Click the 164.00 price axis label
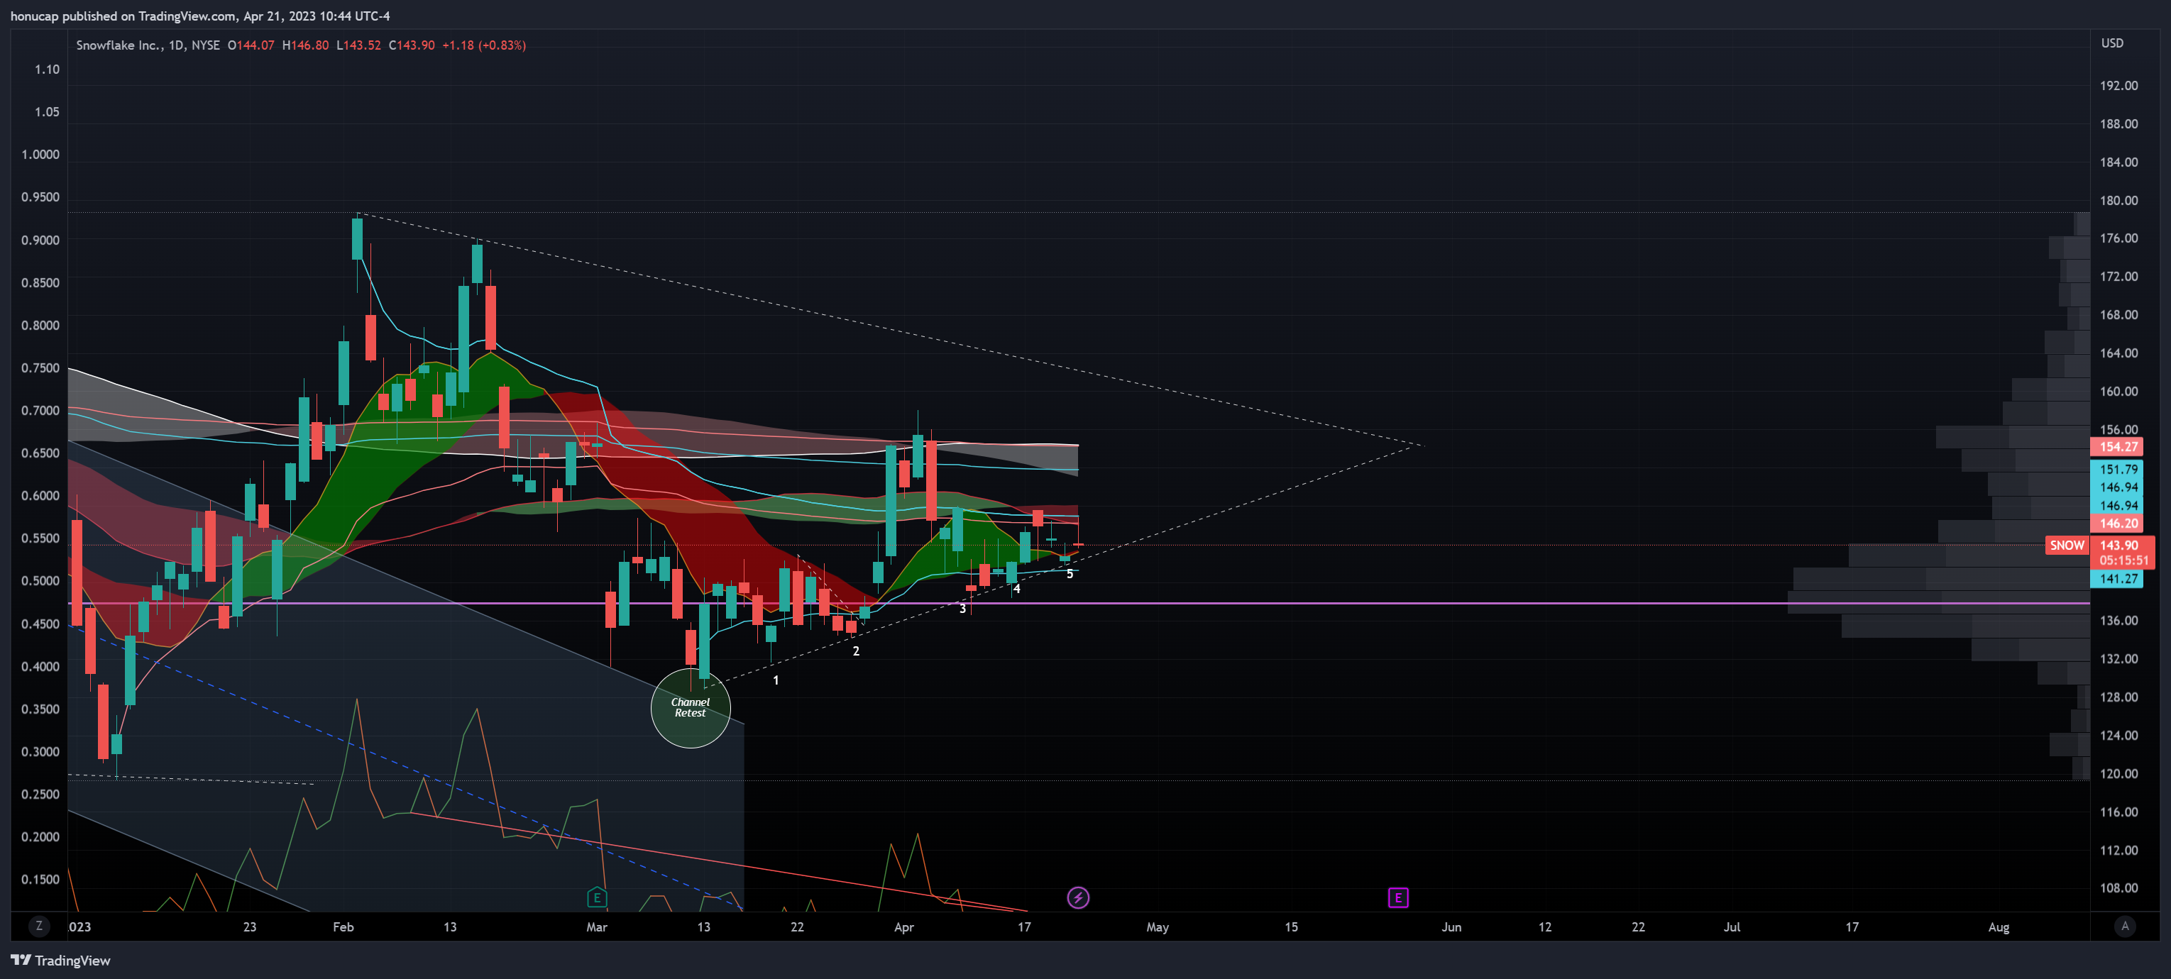 2118,353
